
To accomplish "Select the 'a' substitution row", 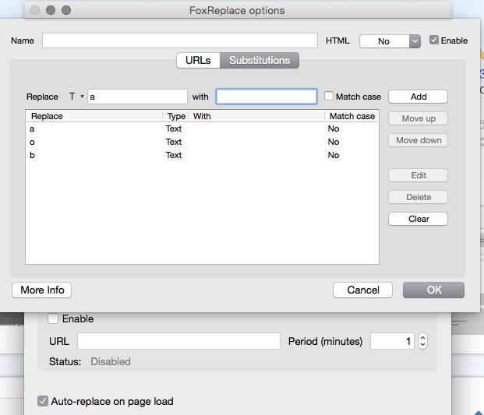I will click(202, 128).
